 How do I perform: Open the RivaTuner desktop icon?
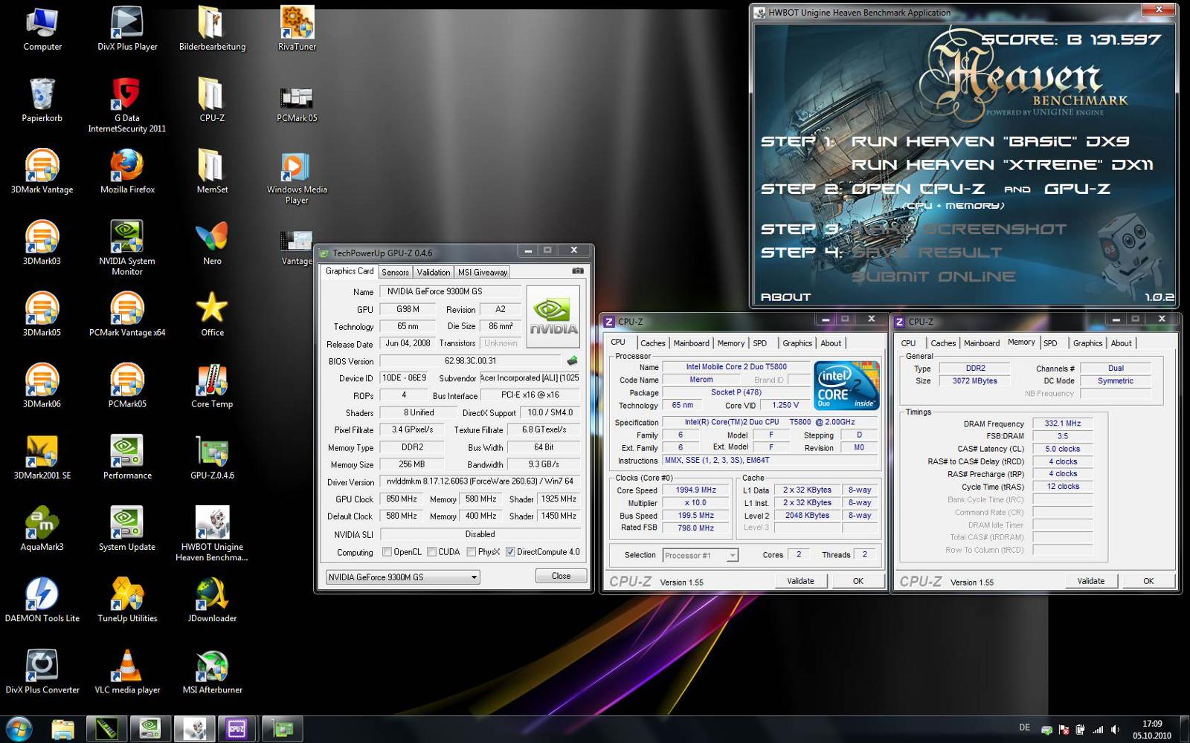tap(297, 28)
